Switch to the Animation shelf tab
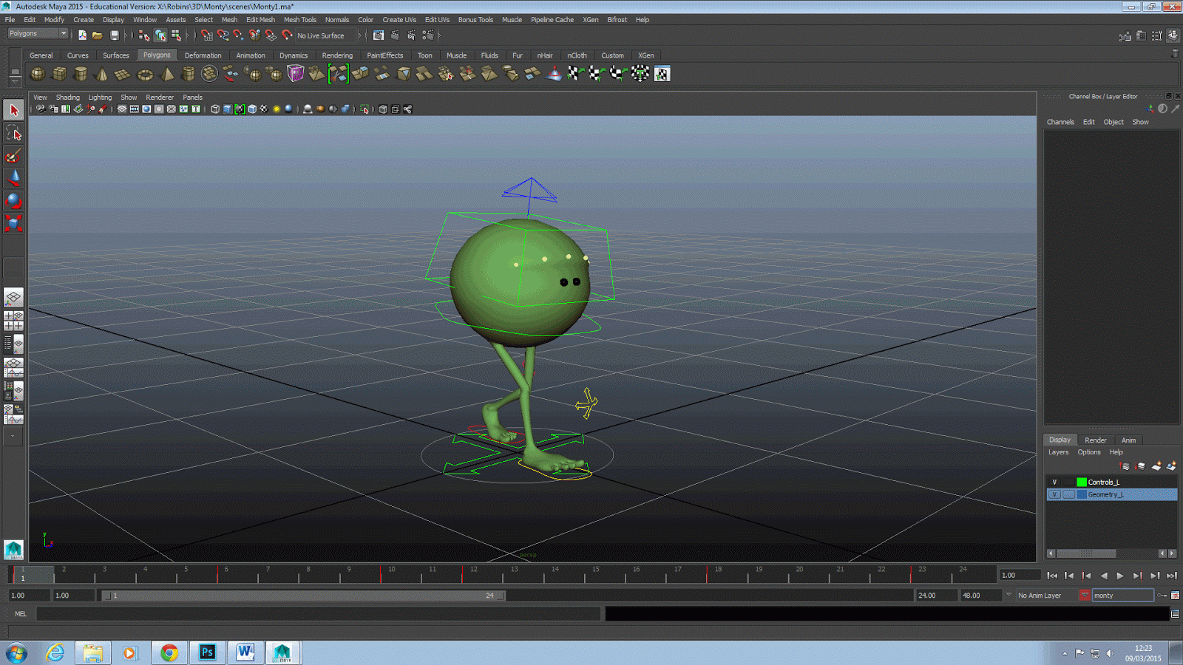1183x665 pixels. pyautogui.click(x=250, y=55)
